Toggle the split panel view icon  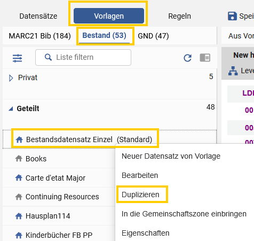(x=205, y=58)
